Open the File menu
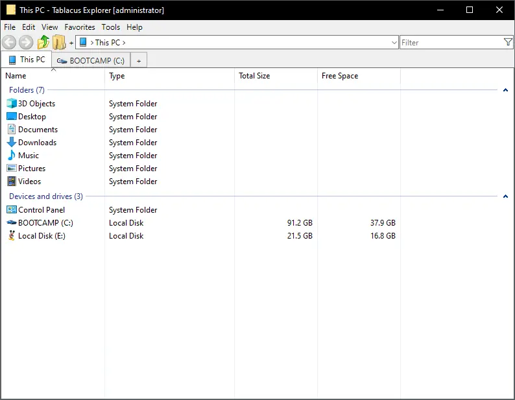 click(10, 27)
